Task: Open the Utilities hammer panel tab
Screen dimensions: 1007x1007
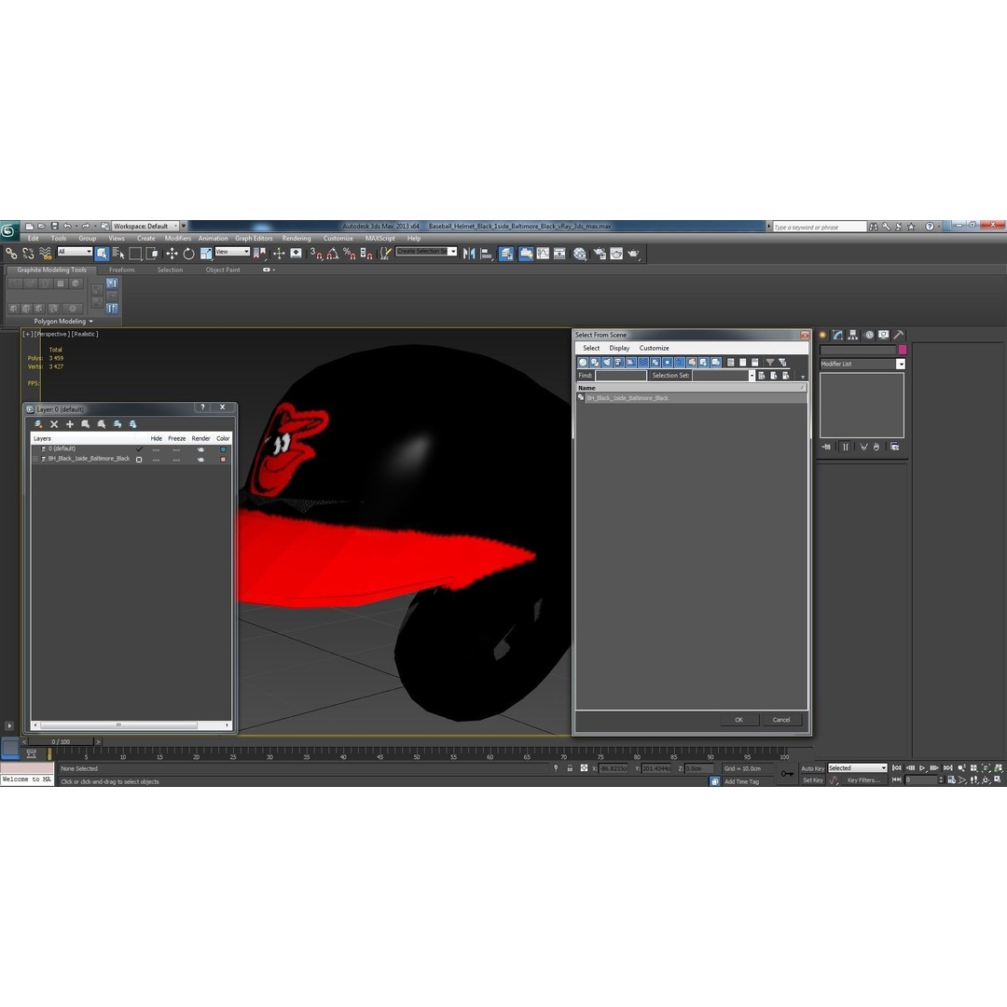Action: [899, 335]
